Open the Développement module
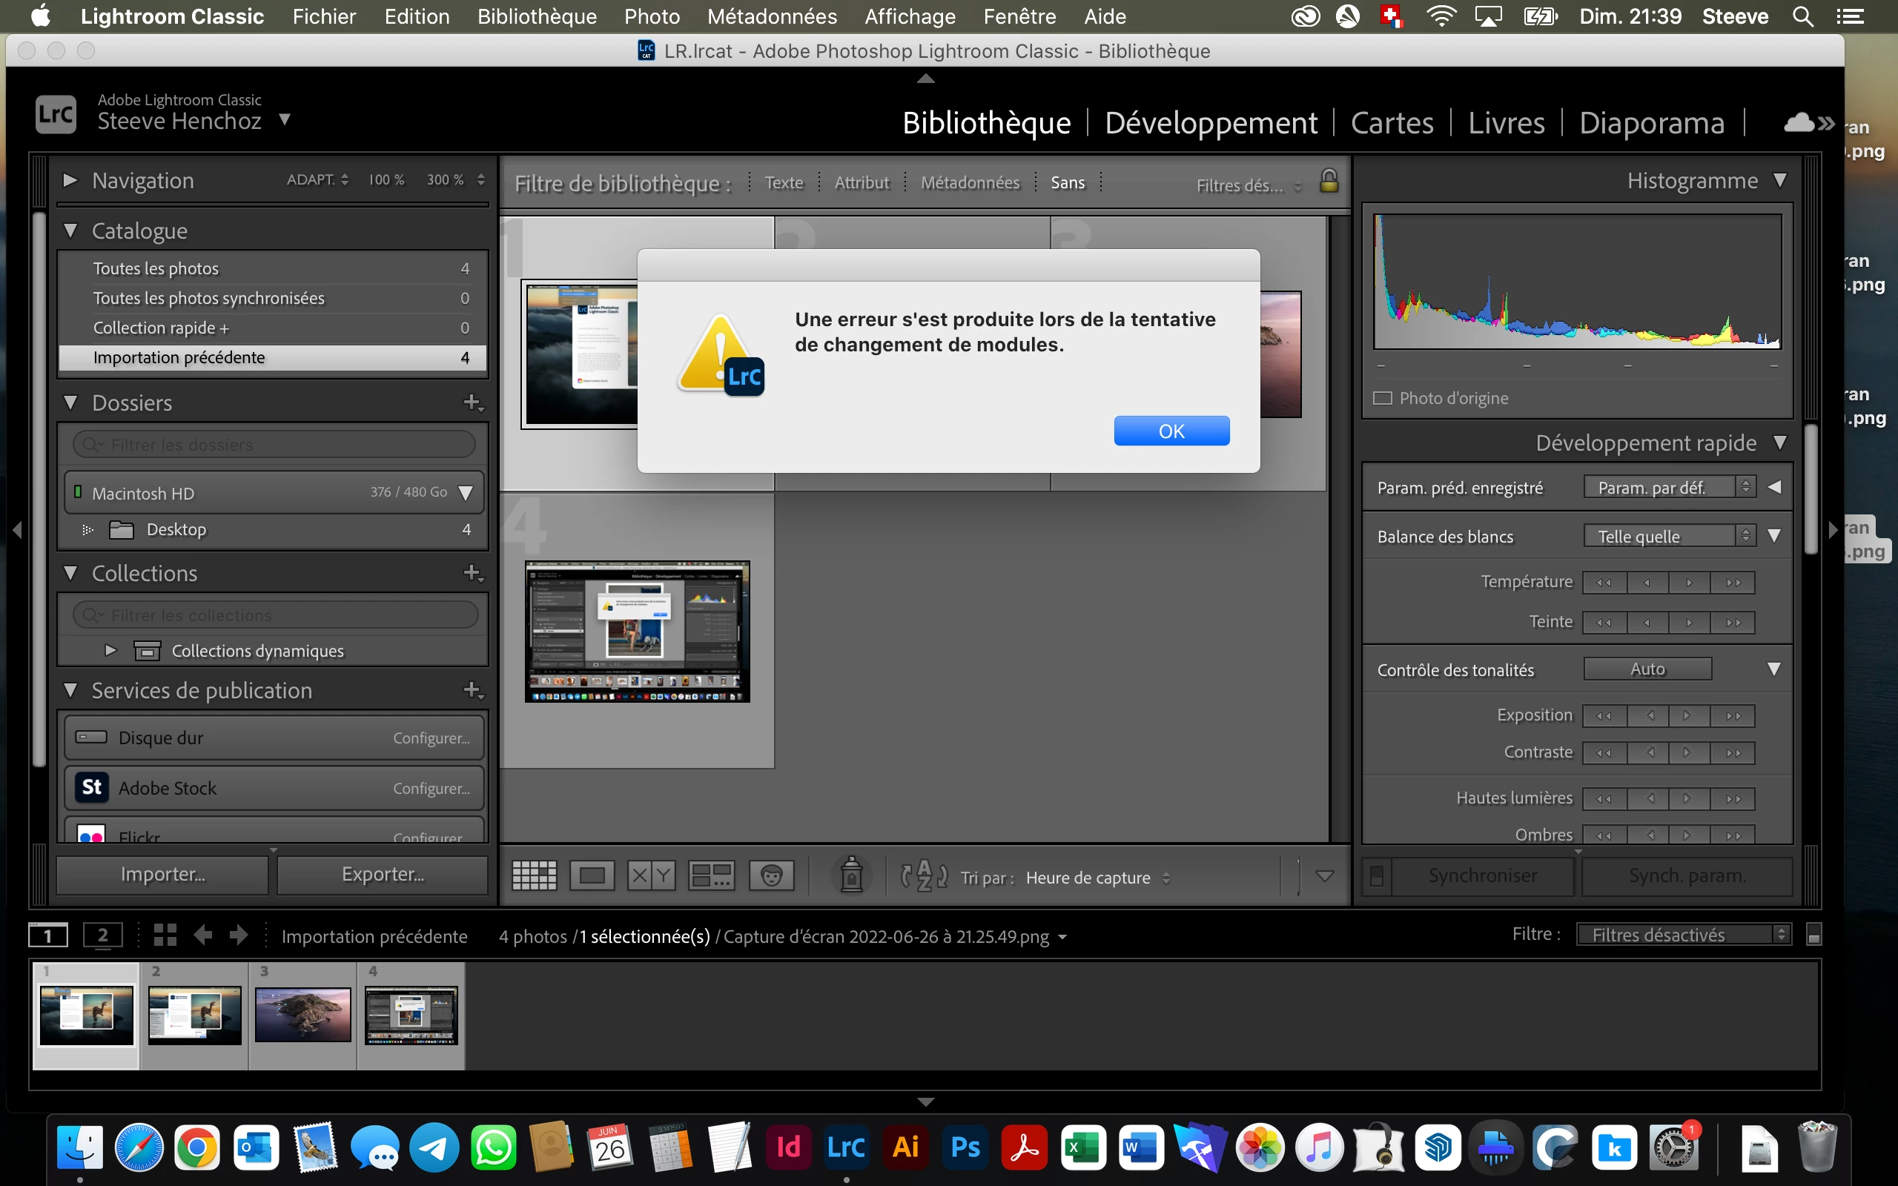Viewport: 1898px width, 1186px height. point(1210,123)
